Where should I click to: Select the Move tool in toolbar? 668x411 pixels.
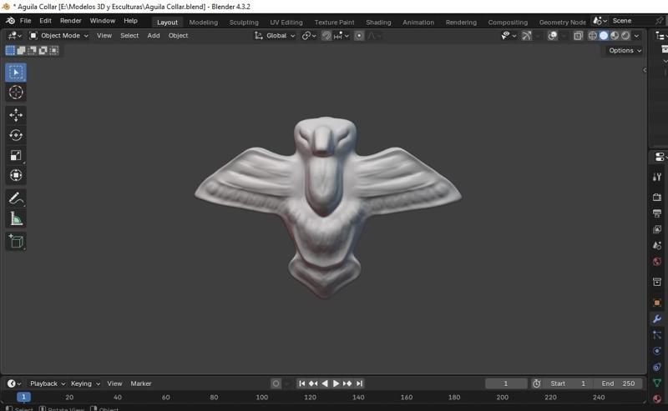pos(16,114)
